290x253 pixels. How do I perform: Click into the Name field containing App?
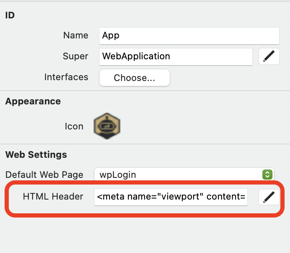189,35
